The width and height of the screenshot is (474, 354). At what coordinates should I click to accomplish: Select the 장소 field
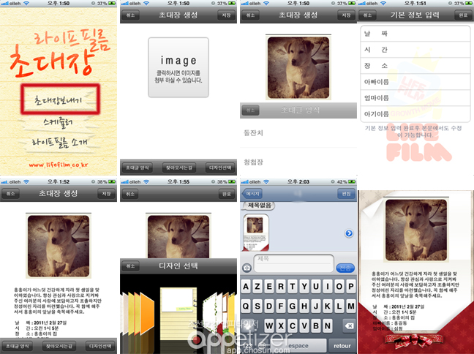[x=415, y=66]
